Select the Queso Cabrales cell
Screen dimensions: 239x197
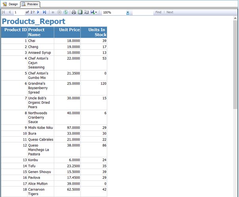(x=41, y=139)
